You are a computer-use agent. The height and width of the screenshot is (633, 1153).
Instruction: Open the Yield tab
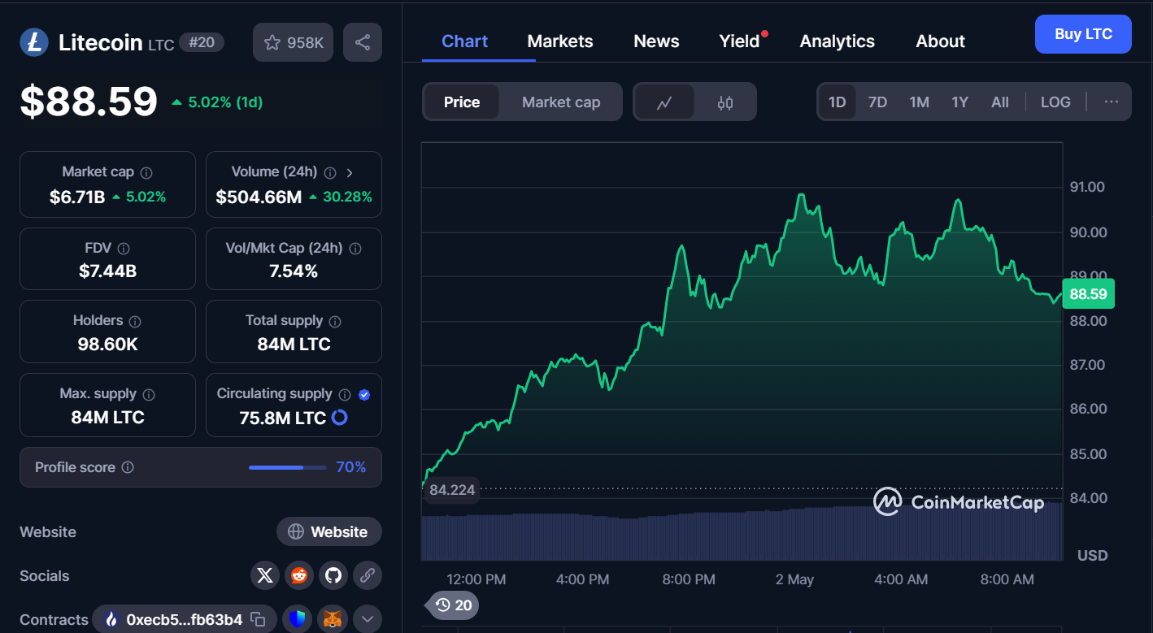click(740, 41)
